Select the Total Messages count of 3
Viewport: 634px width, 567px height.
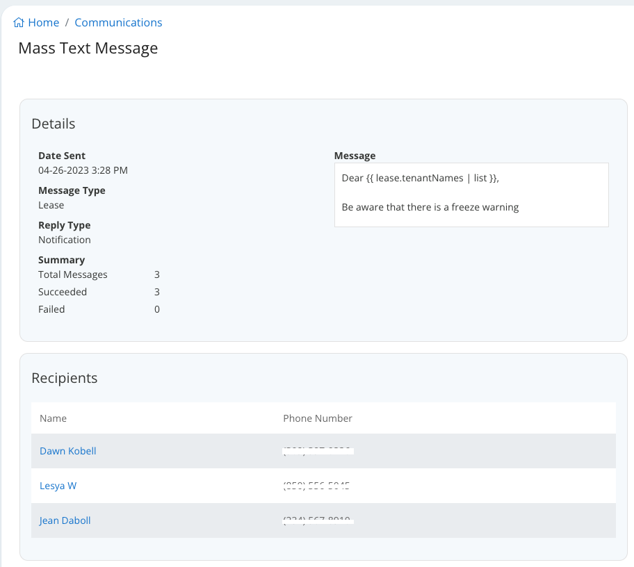[157, 274]
